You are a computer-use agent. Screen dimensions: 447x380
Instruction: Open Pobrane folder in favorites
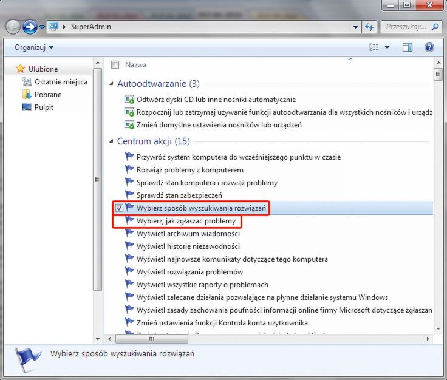coord(48,95)
